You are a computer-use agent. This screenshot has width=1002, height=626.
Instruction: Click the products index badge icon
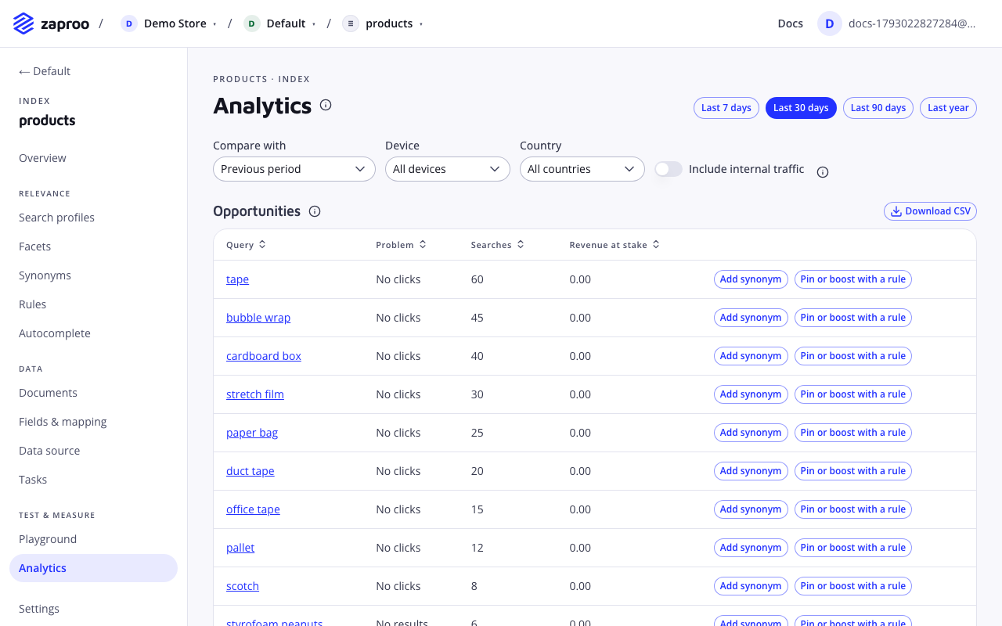point(351,23)
